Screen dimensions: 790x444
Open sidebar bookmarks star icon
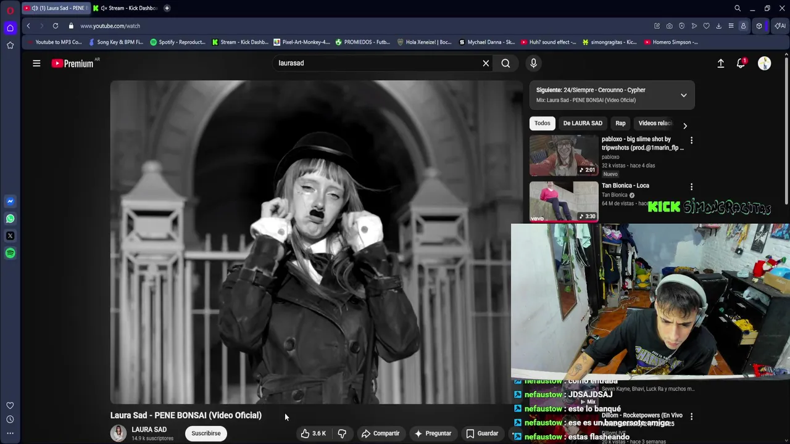point(10,45)
